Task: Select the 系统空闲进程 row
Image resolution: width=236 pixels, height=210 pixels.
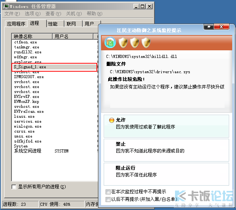Action: [x=55, y=151]
